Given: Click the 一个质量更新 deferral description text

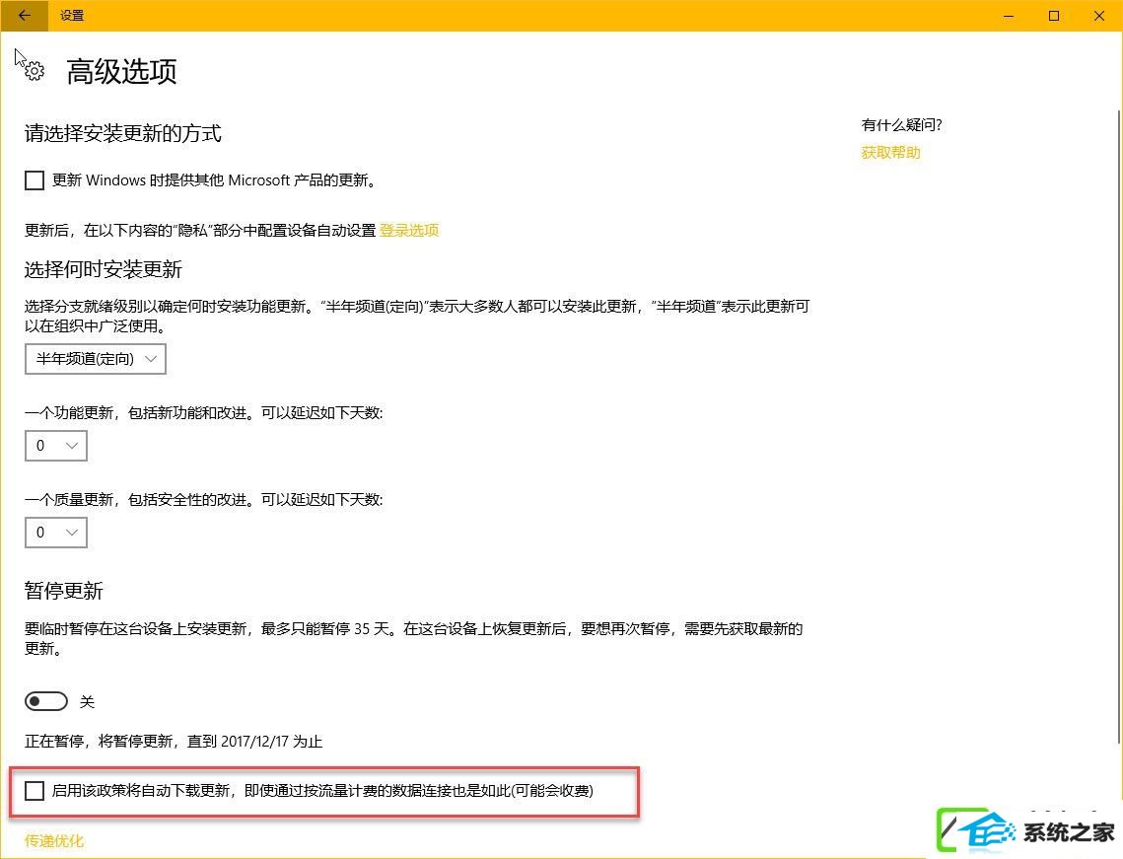Looking at the screenshot, I should (204, 500).
